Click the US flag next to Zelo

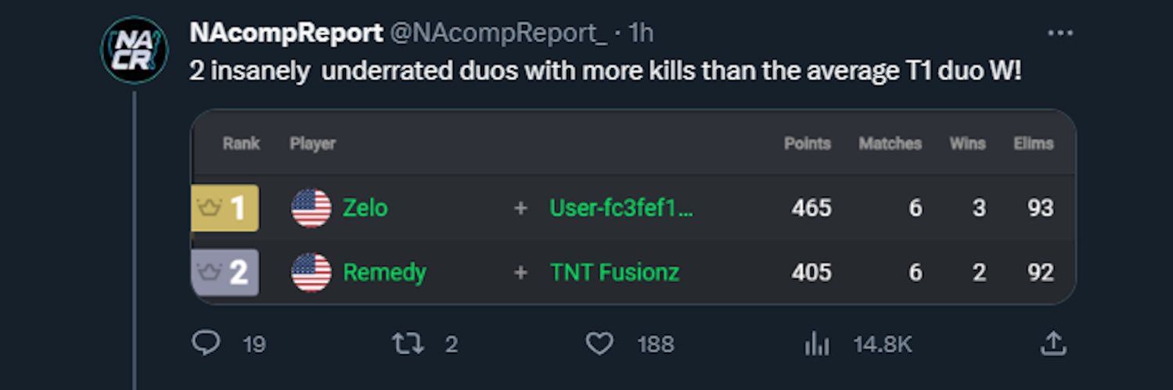[311, 208]
